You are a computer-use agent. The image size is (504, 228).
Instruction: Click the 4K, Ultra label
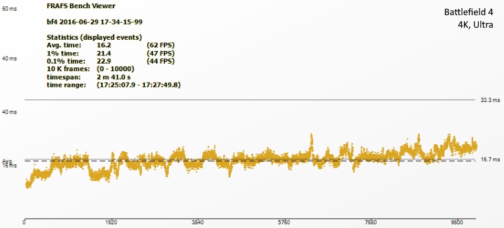(476, 25)
